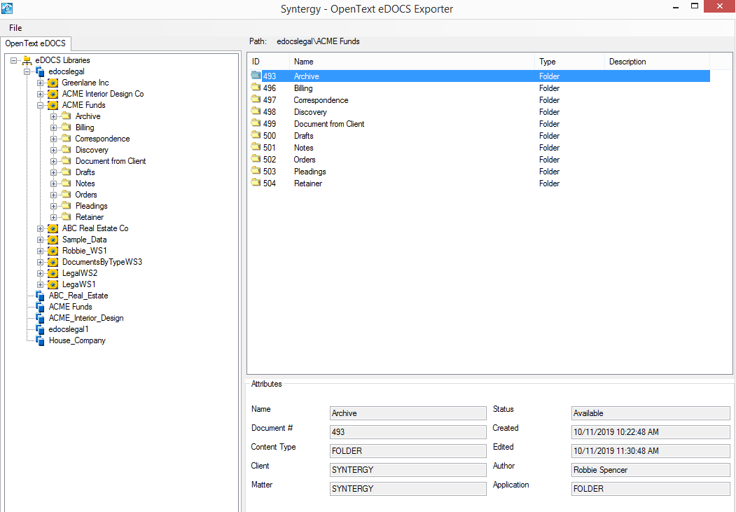Sort list by the Name column header
736x512 pixels.
(x=412, y=62)
